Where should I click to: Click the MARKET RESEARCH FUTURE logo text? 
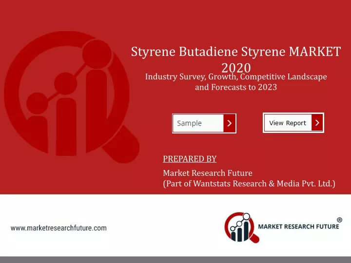(x=298, y=226)
